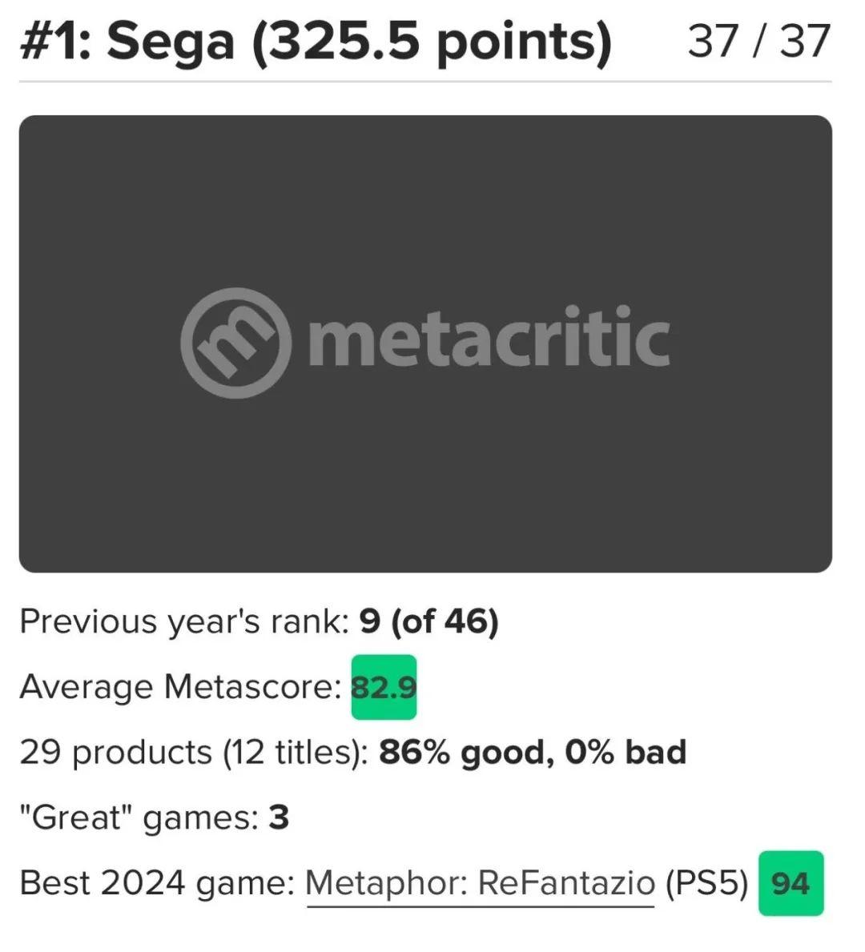Click the (PS5) platform label
Image resolution: width=865 pixels, height=952 pixels.
(x=706, y=884)
